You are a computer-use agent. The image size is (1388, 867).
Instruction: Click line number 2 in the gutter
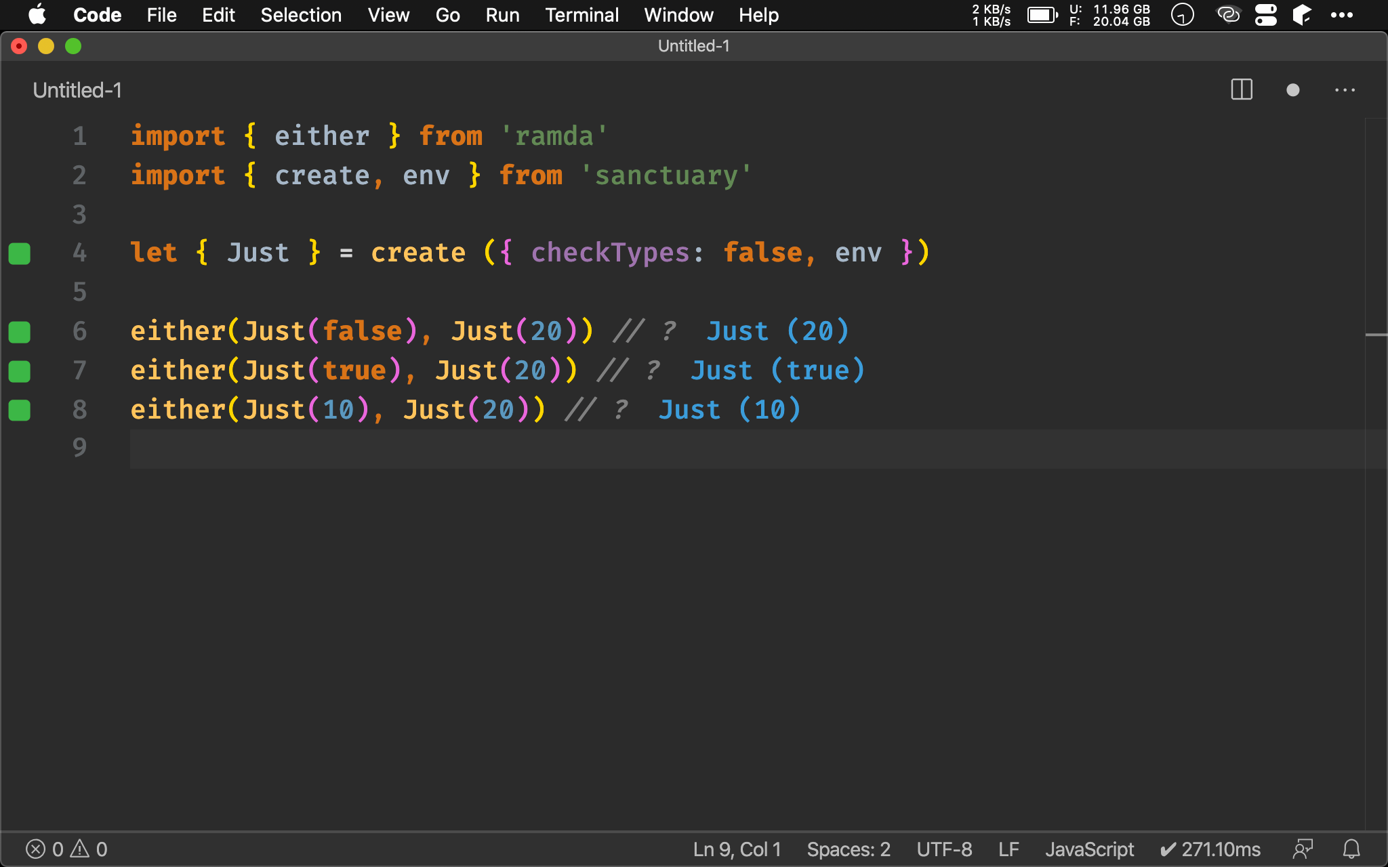[80, 175]
